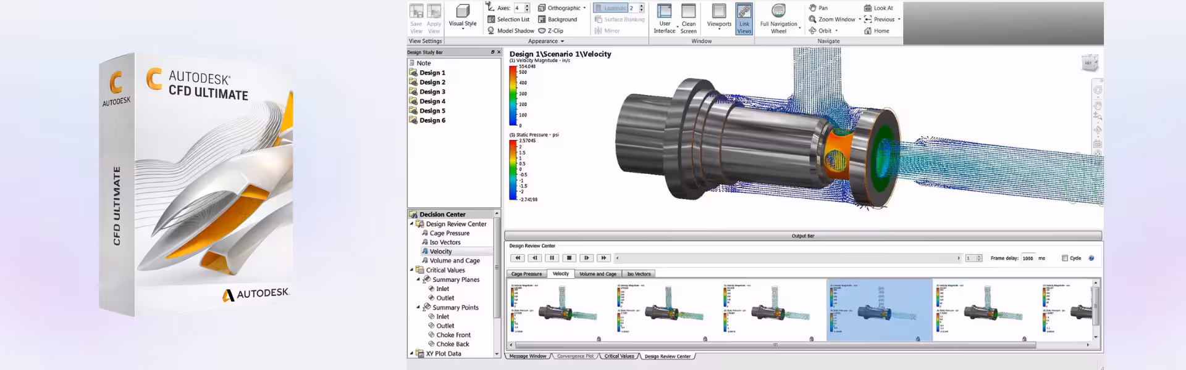Screen dimensions: 1186x370
Task: Click the Background icon button
Action: (542, 19)
